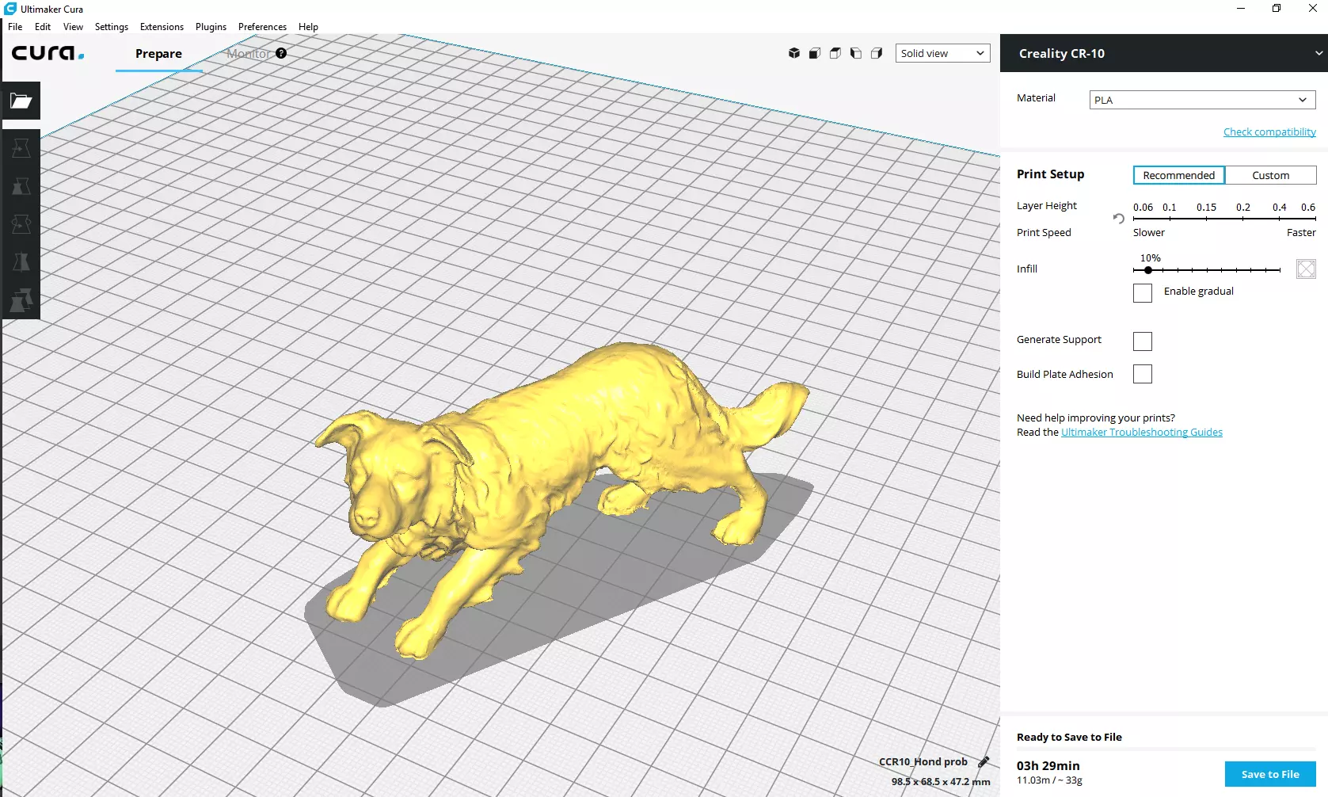
Task: Click the Ready to Save to File status text
Action: pyautogui.click(x=1069, y=737)
